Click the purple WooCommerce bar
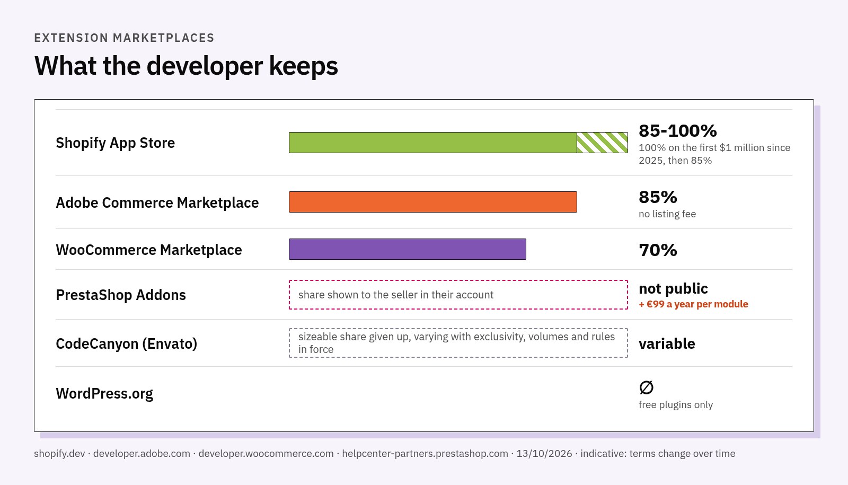This screenshot has width=848, height=485. (407, 249)
